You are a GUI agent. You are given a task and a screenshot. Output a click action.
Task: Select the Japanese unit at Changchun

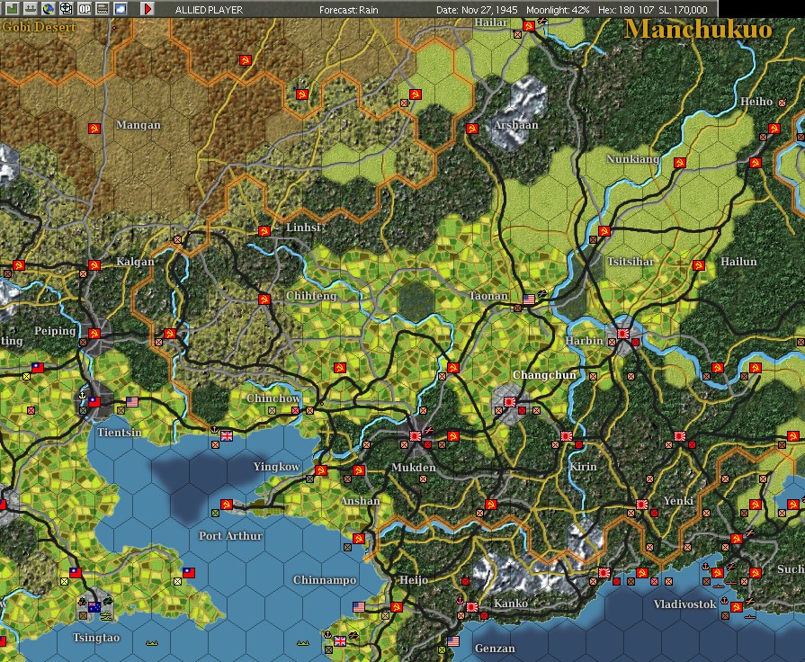pyautogui.click(x=510, y=402)
